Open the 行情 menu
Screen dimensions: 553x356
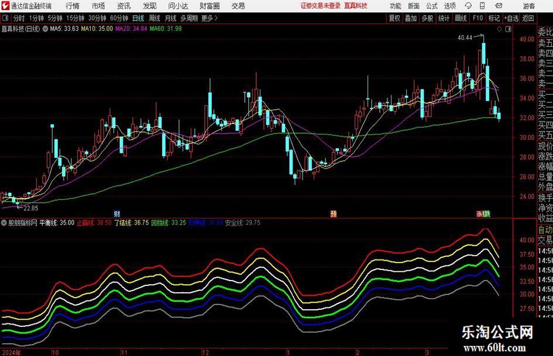tap(73, 6)
